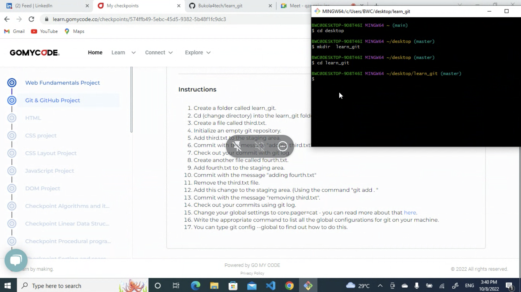Screen dimensions: 521x292
Task: Open the chat support bubble
Action: click(x=16, y=260)
